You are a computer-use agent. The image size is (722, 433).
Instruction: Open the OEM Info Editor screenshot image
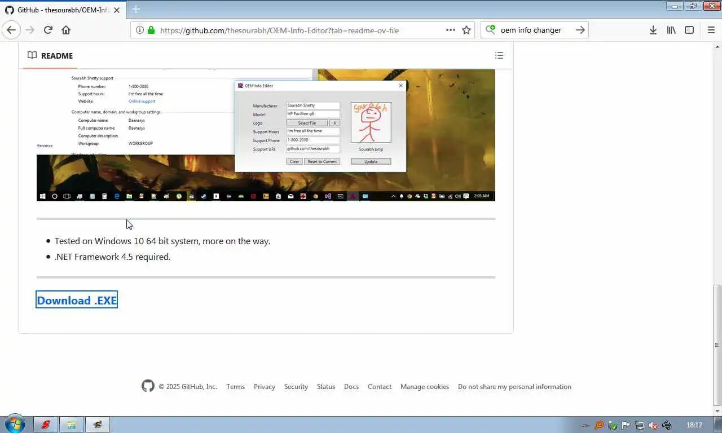pos(266,135)
